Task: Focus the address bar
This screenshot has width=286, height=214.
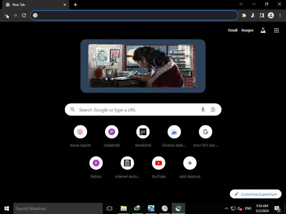Action: click(134, 16)
